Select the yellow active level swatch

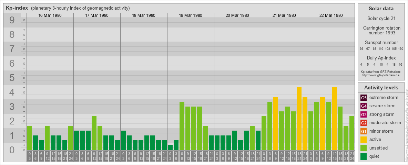364,140
